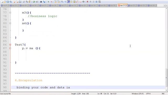Cut selection with scissors icon
The height and width of the screenshot is (95, 168).
[x=24, y=2]
